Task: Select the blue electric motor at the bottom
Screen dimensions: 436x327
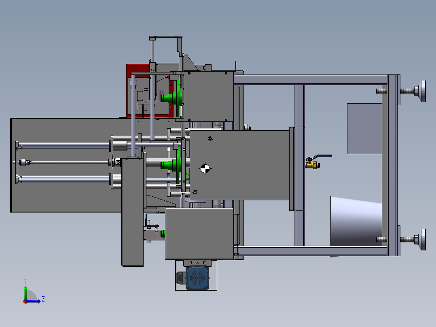Action: click(x=197, y=278)
